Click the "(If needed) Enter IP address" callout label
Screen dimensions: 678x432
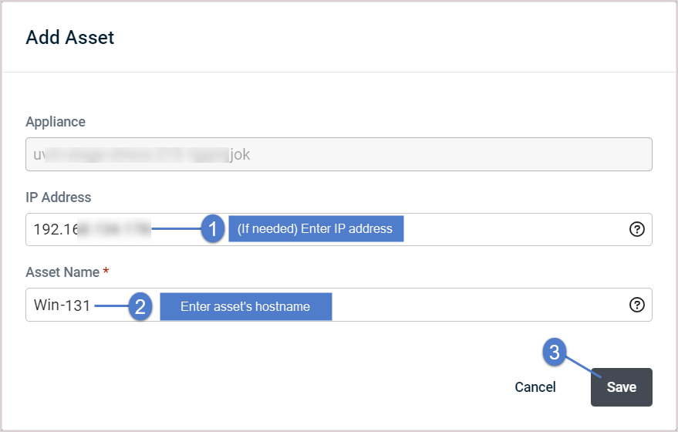pos(316,229)
